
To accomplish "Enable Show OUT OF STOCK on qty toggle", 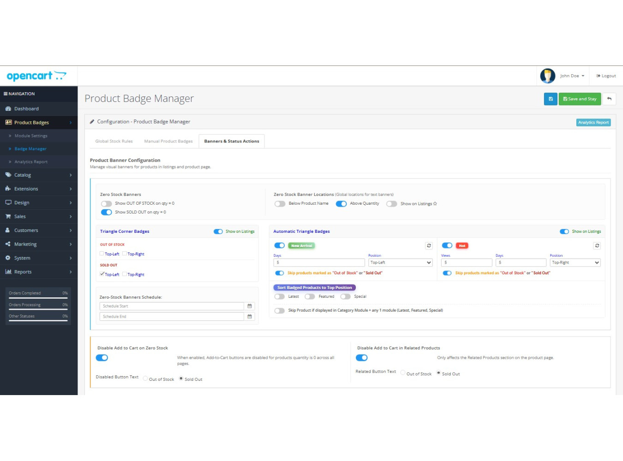I will click(x=107, y=204).
